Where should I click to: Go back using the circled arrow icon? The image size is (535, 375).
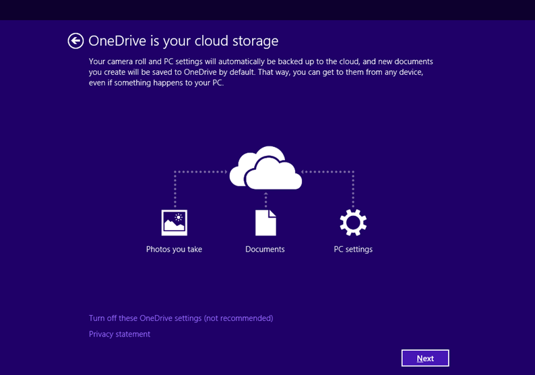pyautogui.click(x=75, y=41)
